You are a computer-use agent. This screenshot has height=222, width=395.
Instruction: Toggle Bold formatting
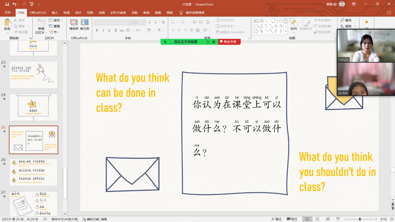97,30
